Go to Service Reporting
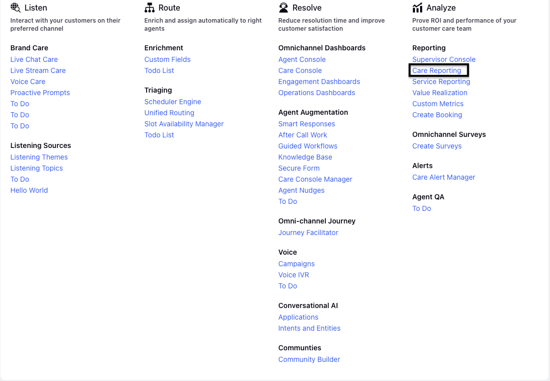The height and width of the screenshot is (381, 550). tap(441, 82)
